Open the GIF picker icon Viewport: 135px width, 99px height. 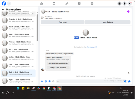[53, 82]
